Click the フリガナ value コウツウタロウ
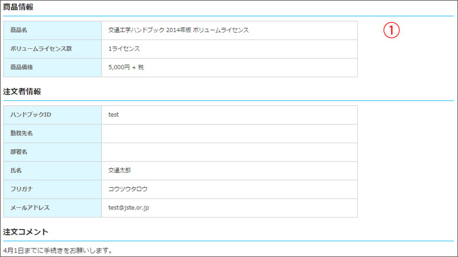This screenshot has width=458, height=257. [128, 189]
